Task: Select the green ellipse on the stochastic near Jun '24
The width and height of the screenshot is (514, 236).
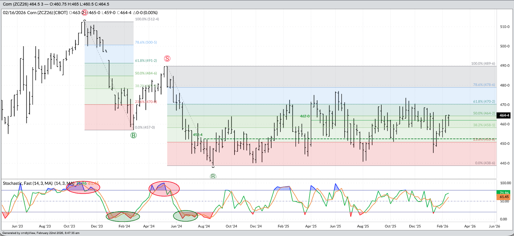Action: (x=185, y=216)
